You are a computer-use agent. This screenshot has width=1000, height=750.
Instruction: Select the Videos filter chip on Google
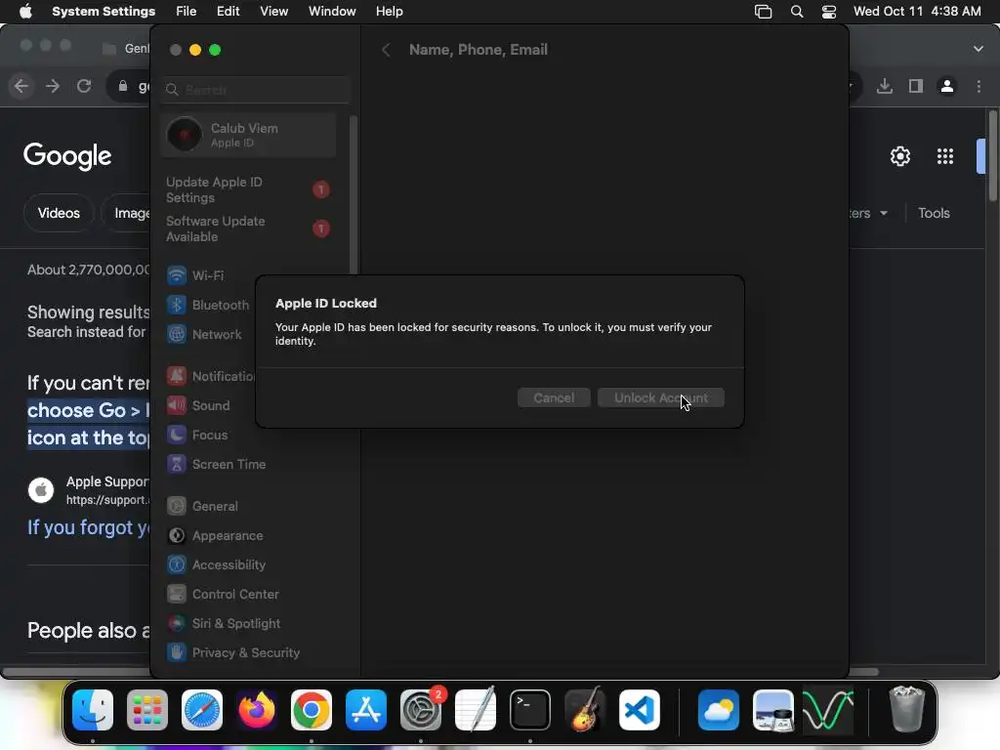click(59, 213)
